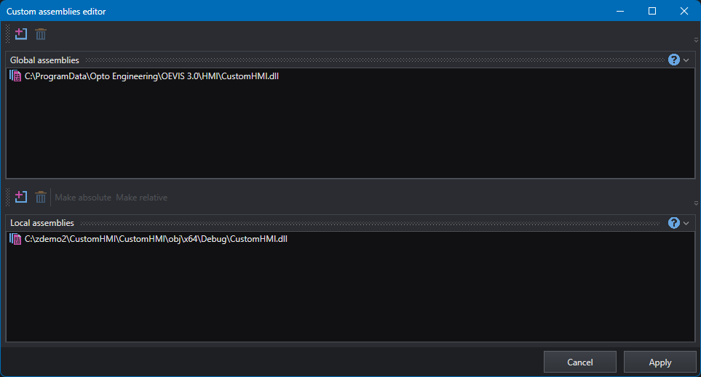
Task: Maximize the Custom assemblies editor window
Action: coord(652,11)
